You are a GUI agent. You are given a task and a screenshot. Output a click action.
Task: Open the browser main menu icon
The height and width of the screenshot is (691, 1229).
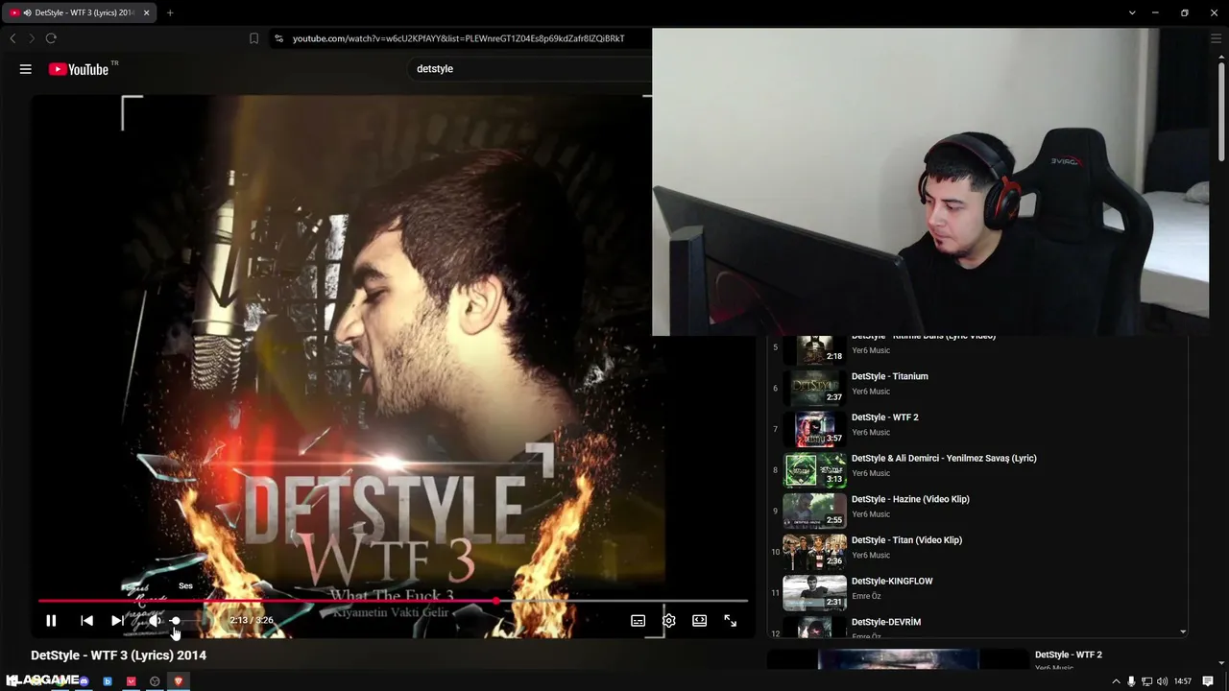[x=1216, y=38]
